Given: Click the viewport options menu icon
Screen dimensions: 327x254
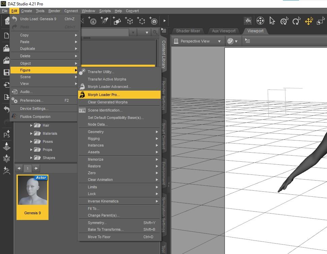Looking at the screenshot, I should [248, 41].
